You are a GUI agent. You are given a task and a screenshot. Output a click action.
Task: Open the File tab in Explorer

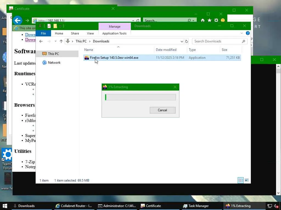pos(43,33)
